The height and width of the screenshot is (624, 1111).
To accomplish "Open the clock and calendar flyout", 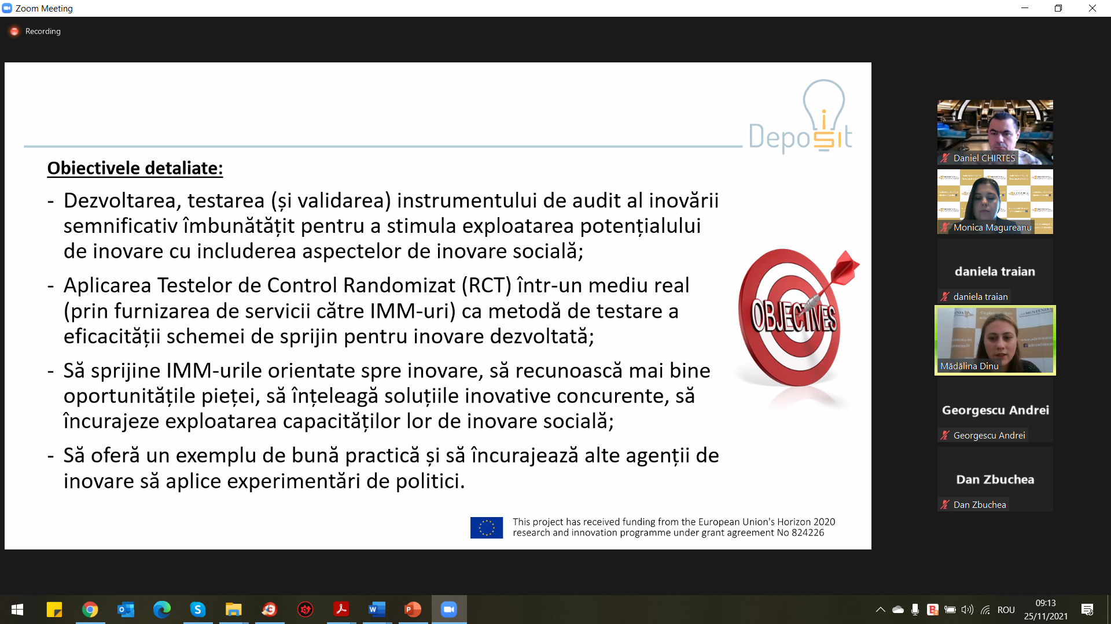I will 1046,610.
